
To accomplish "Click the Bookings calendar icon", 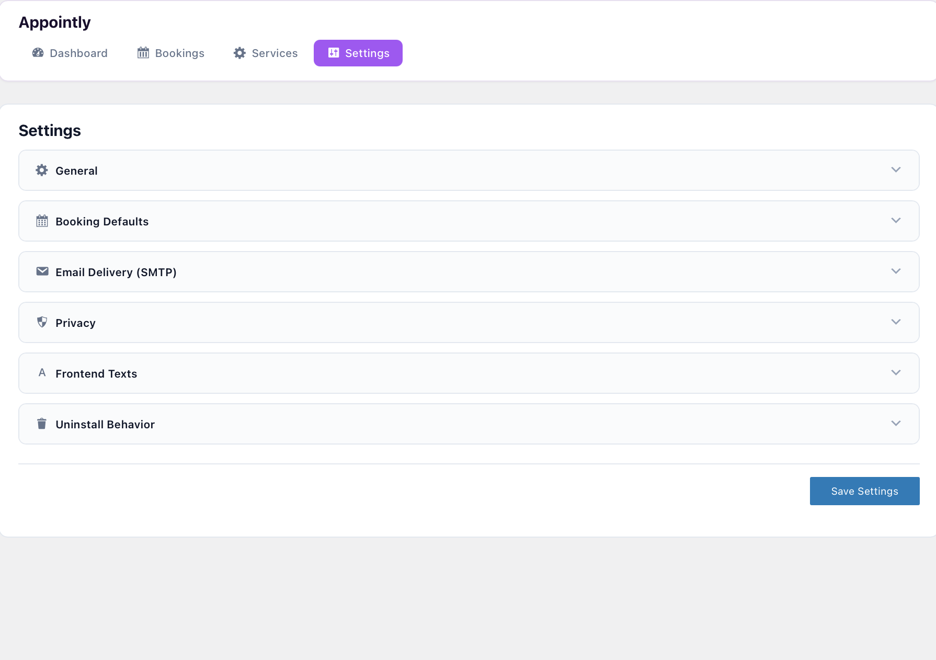I will coord(143,53).
